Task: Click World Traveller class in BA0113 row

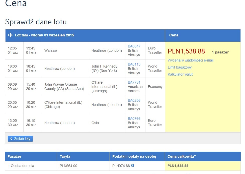Action: tap(155, 69)
